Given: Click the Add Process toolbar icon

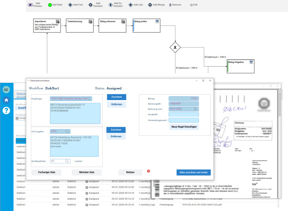Looking at the screenshot, I should pyautogui.click(x=30, y=5).
